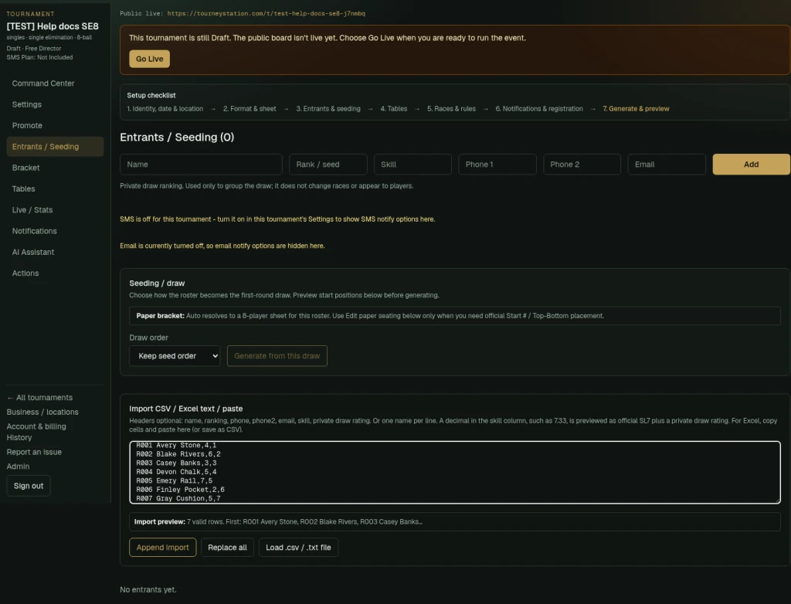Click Generate from this draw

click(x=277, y=356)
